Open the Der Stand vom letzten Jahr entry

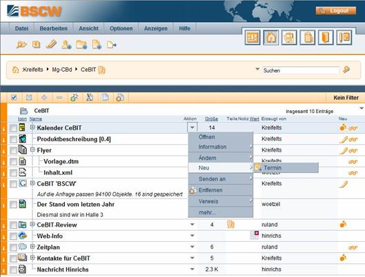click(76, 205)
